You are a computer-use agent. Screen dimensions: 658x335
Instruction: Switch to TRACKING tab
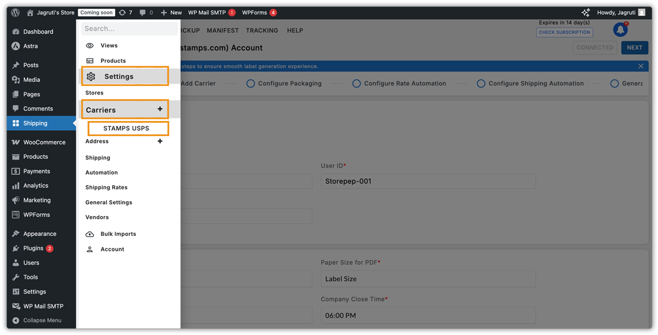262,30
